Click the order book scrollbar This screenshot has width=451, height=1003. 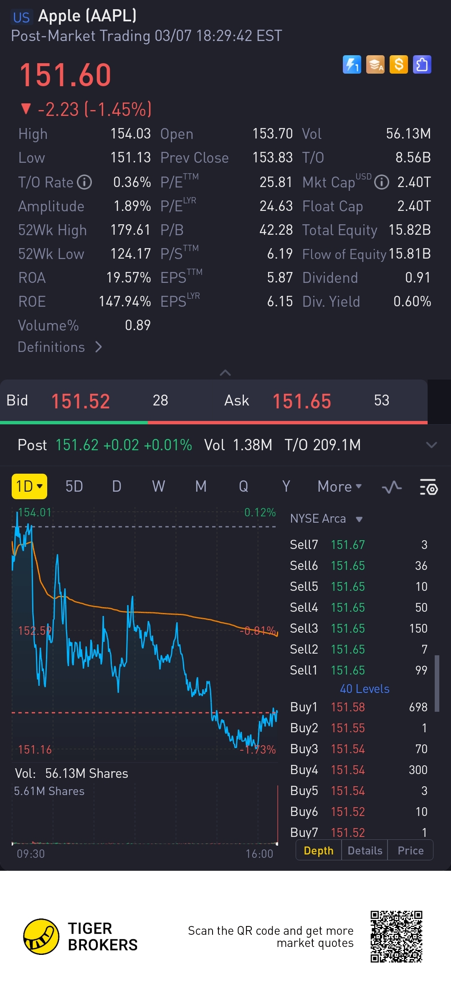(x=437, y=683)
